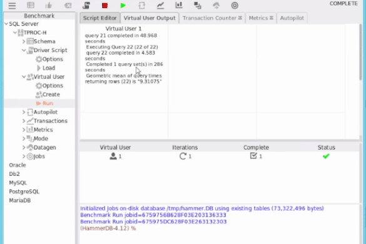
Task: Click the load driver script icon
Action: [x=86, y=5]
